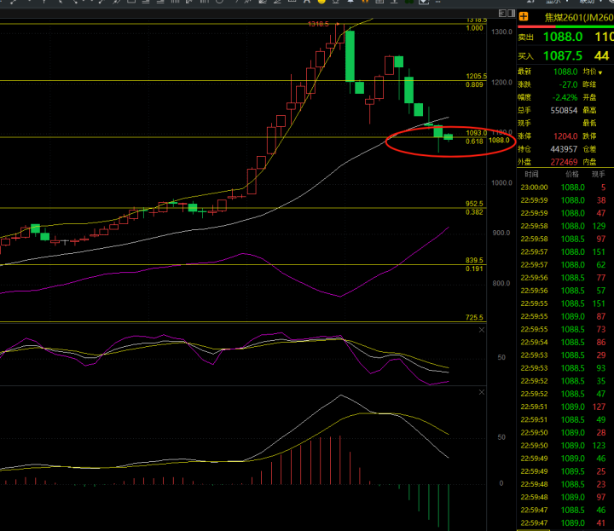This screenshot has width=614, height=531.
Task: Close the upper indicator sub-chart with its X
Action: [x=481, y=329]
